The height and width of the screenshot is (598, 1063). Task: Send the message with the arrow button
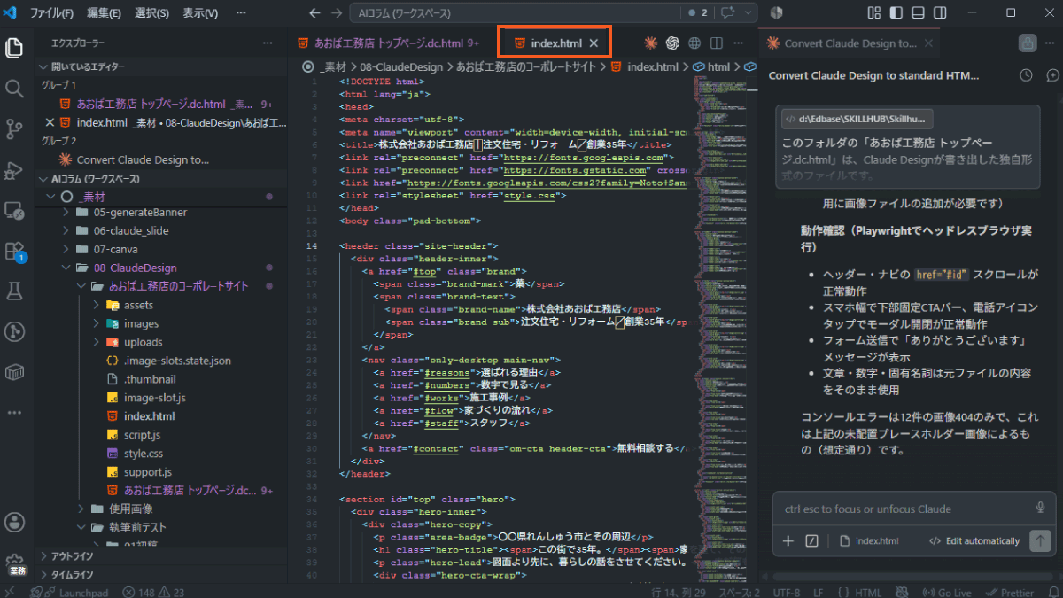(1041, 540)
